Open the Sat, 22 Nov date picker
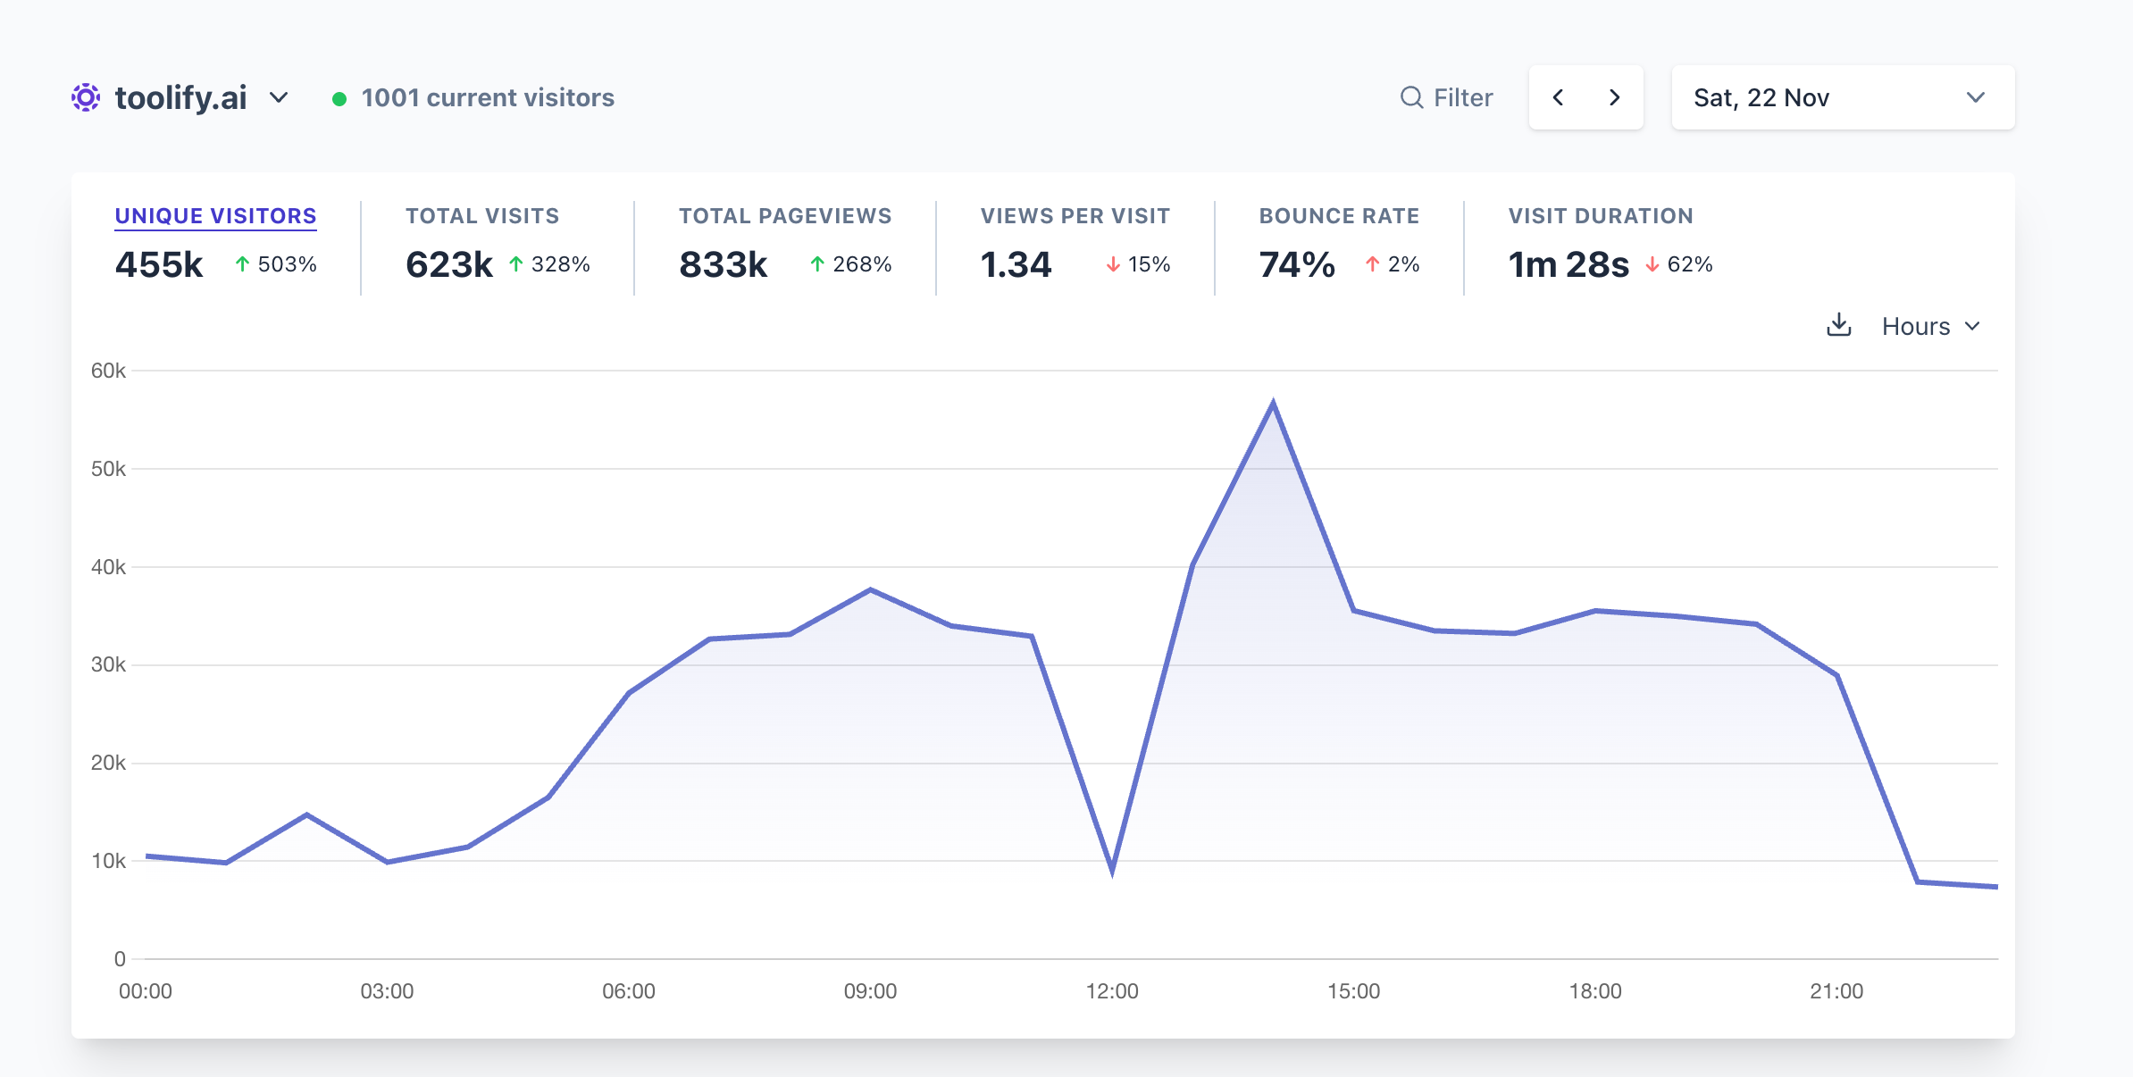The image size is (2133, 1077). click(1842, 97)
